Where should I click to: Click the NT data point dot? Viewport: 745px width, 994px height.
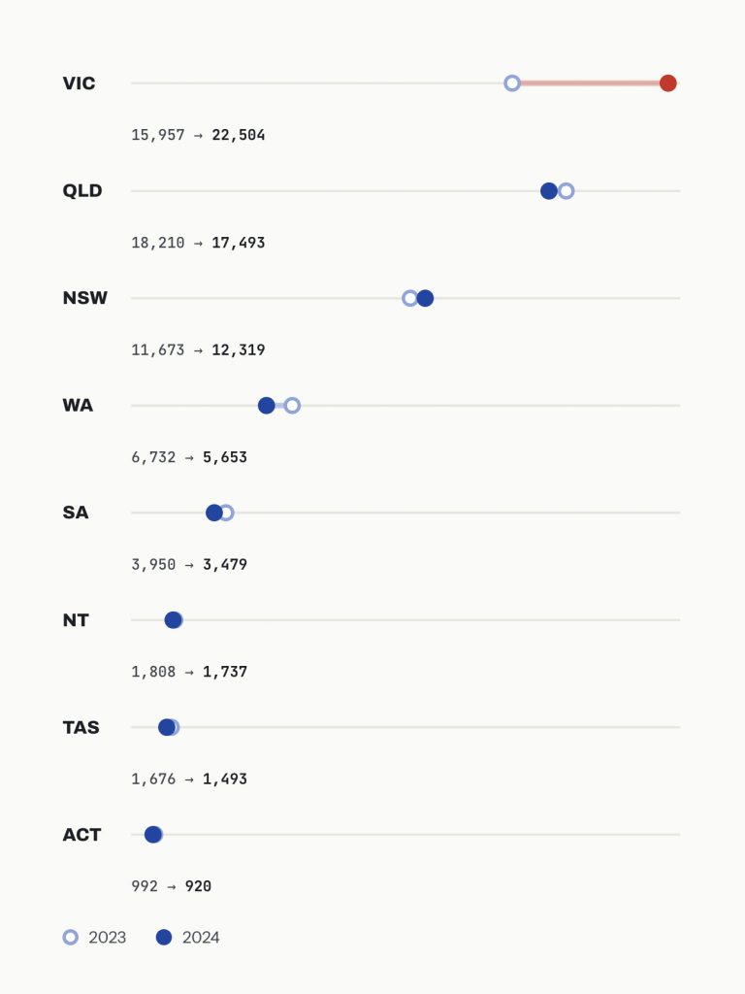(x=173, y=620)
